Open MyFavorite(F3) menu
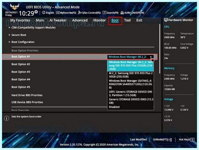Viewport: 199px width, 150px height. [x=66, y=13]
